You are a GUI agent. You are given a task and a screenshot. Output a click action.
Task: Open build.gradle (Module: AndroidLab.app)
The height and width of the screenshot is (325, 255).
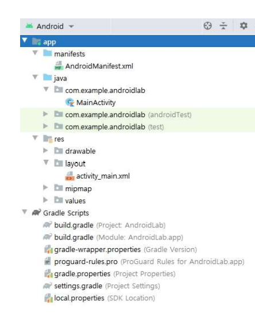pos(118,237)
